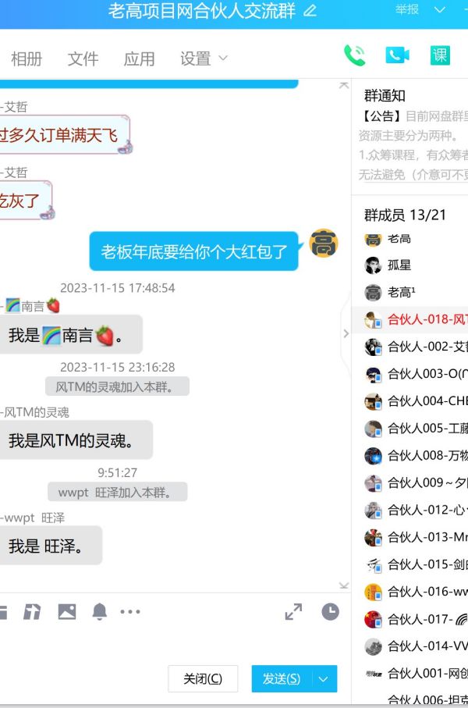The image size is (468, 708).
Task: Collapse the member side panel arrow
Action: coord(346,333)
